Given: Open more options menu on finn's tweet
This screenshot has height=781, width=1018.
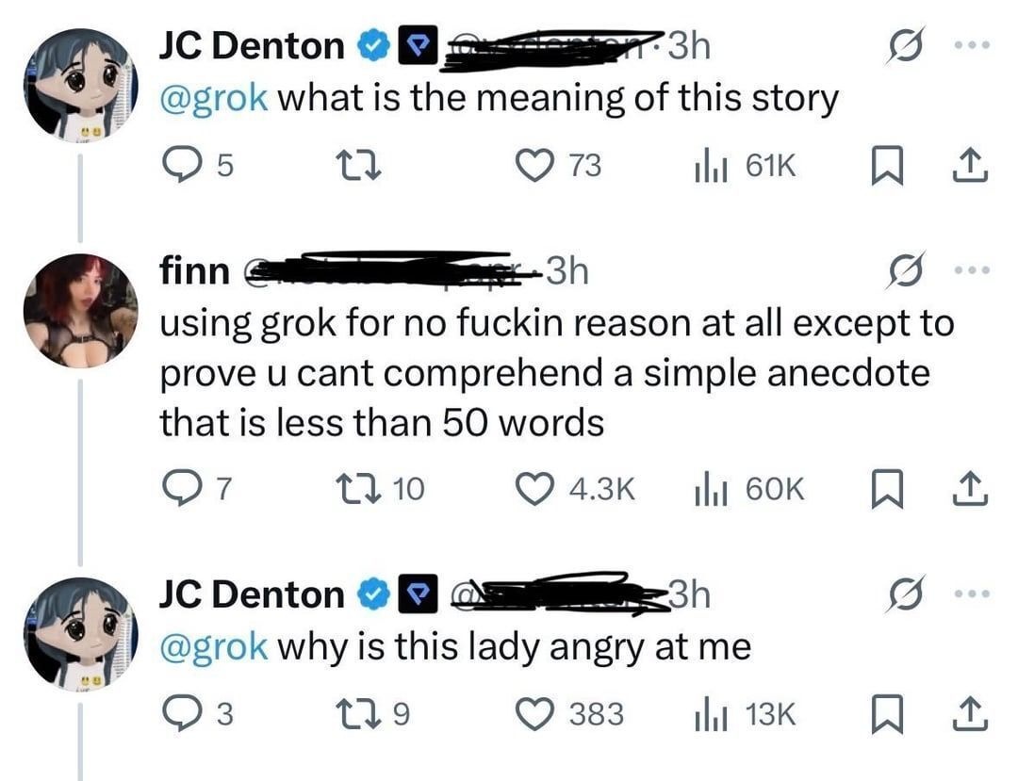Looking at the screenshot, I should pyautogui.click(x=972, y=269).
